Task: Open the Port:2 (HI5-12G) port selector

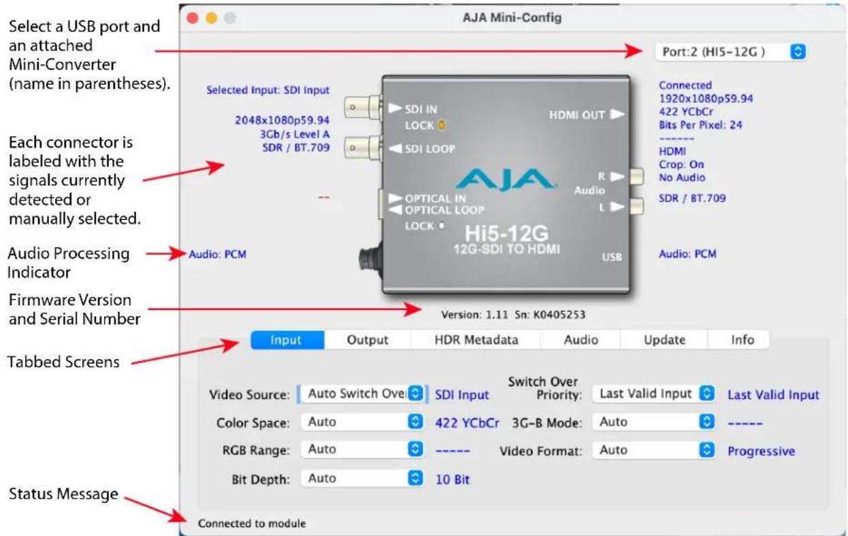Action: point(731,52)
